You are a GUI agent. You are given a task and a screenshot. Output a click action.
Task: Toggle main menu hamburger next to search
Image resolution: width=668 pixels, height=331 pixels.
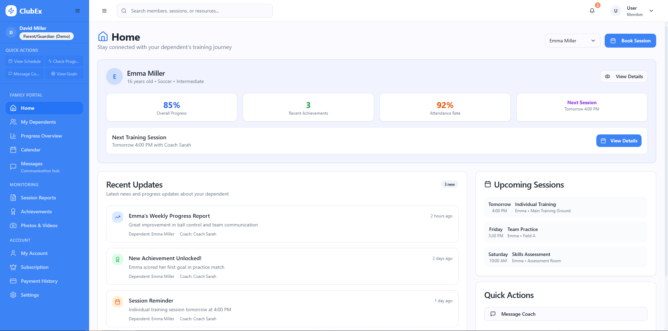(x=104, y=11)
